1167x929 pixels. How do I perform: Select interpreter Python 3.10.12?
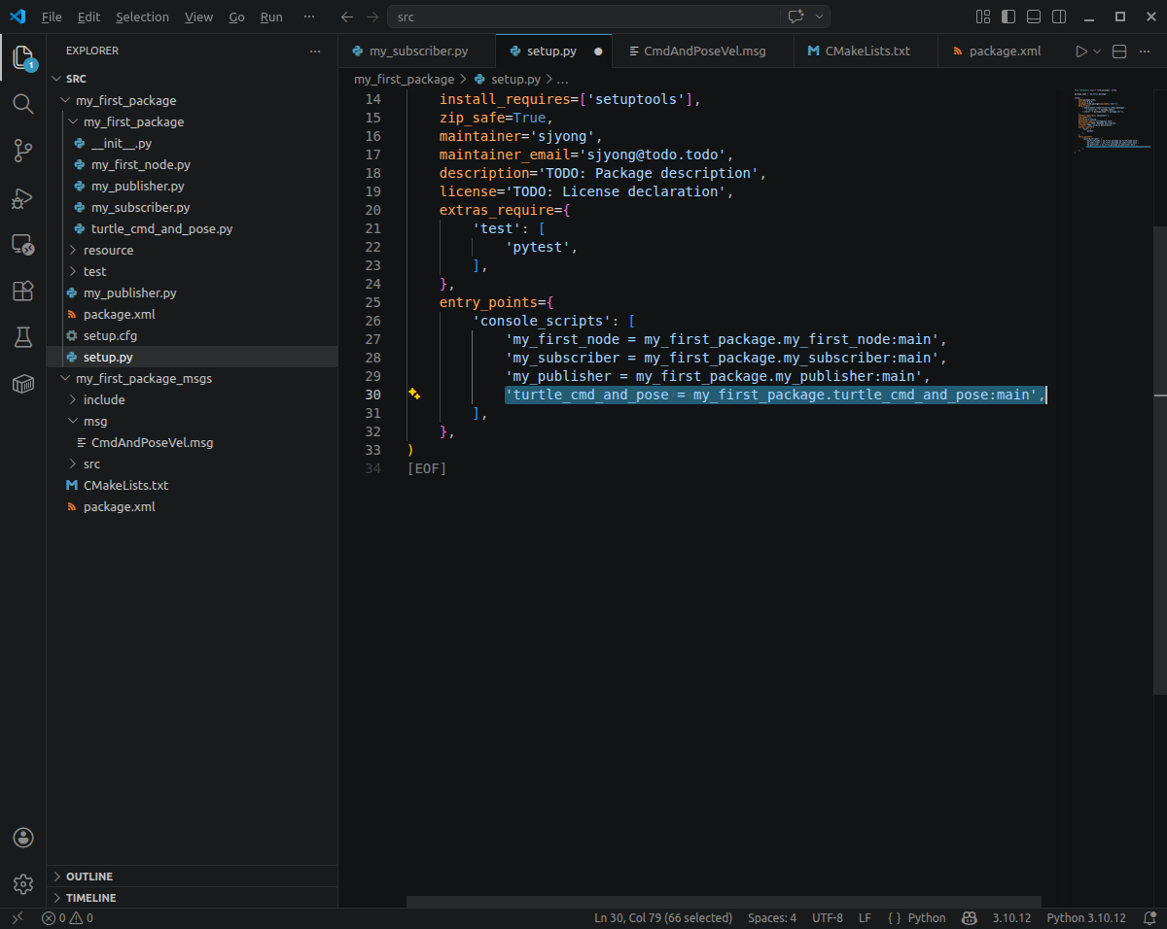click(x=1086, y=917)
